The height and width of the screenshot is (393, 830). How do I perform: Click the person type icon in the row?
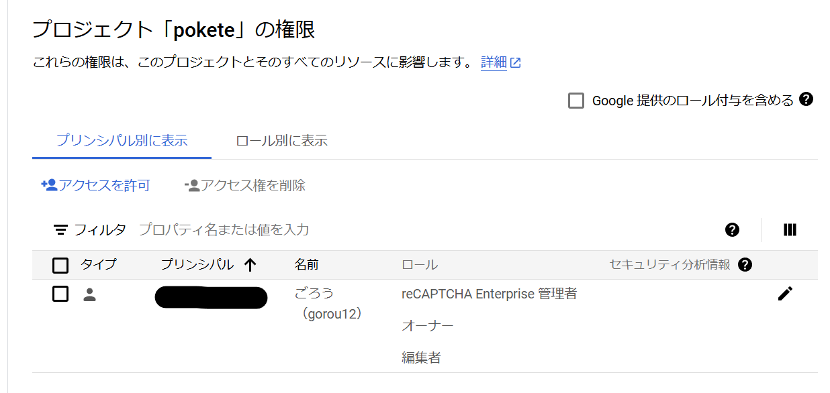click(x=89, y=294)
